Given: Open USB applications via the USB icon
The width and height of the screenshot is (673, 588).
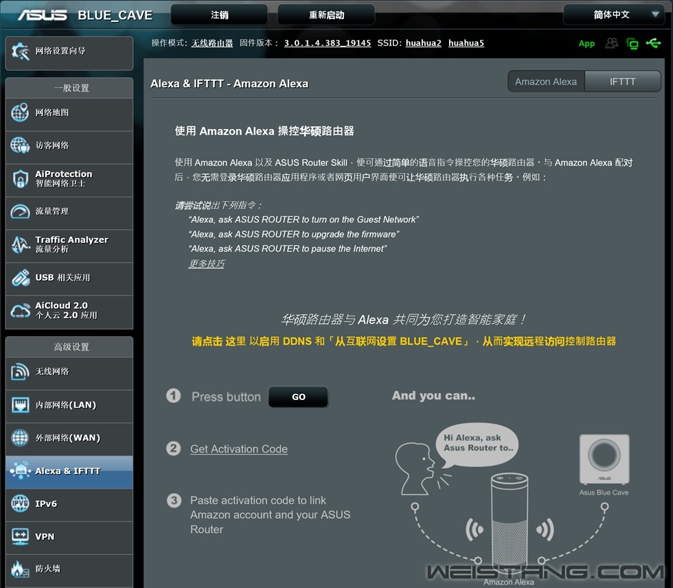Looking at the screenshot, I should [x=20, y=278].
